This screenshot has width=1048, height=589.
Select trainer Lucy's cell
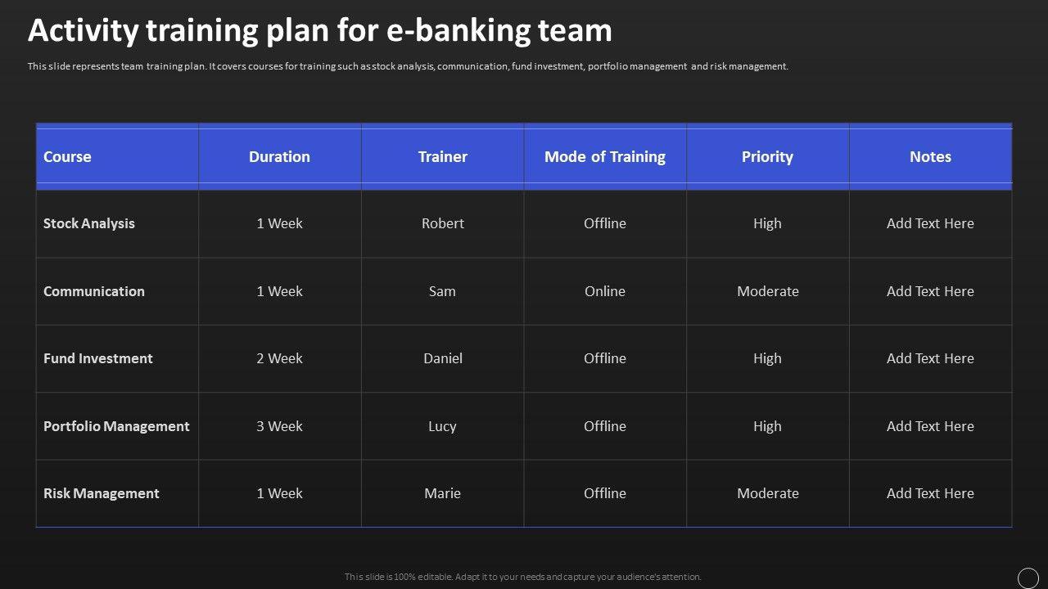[x=442, y=426]
